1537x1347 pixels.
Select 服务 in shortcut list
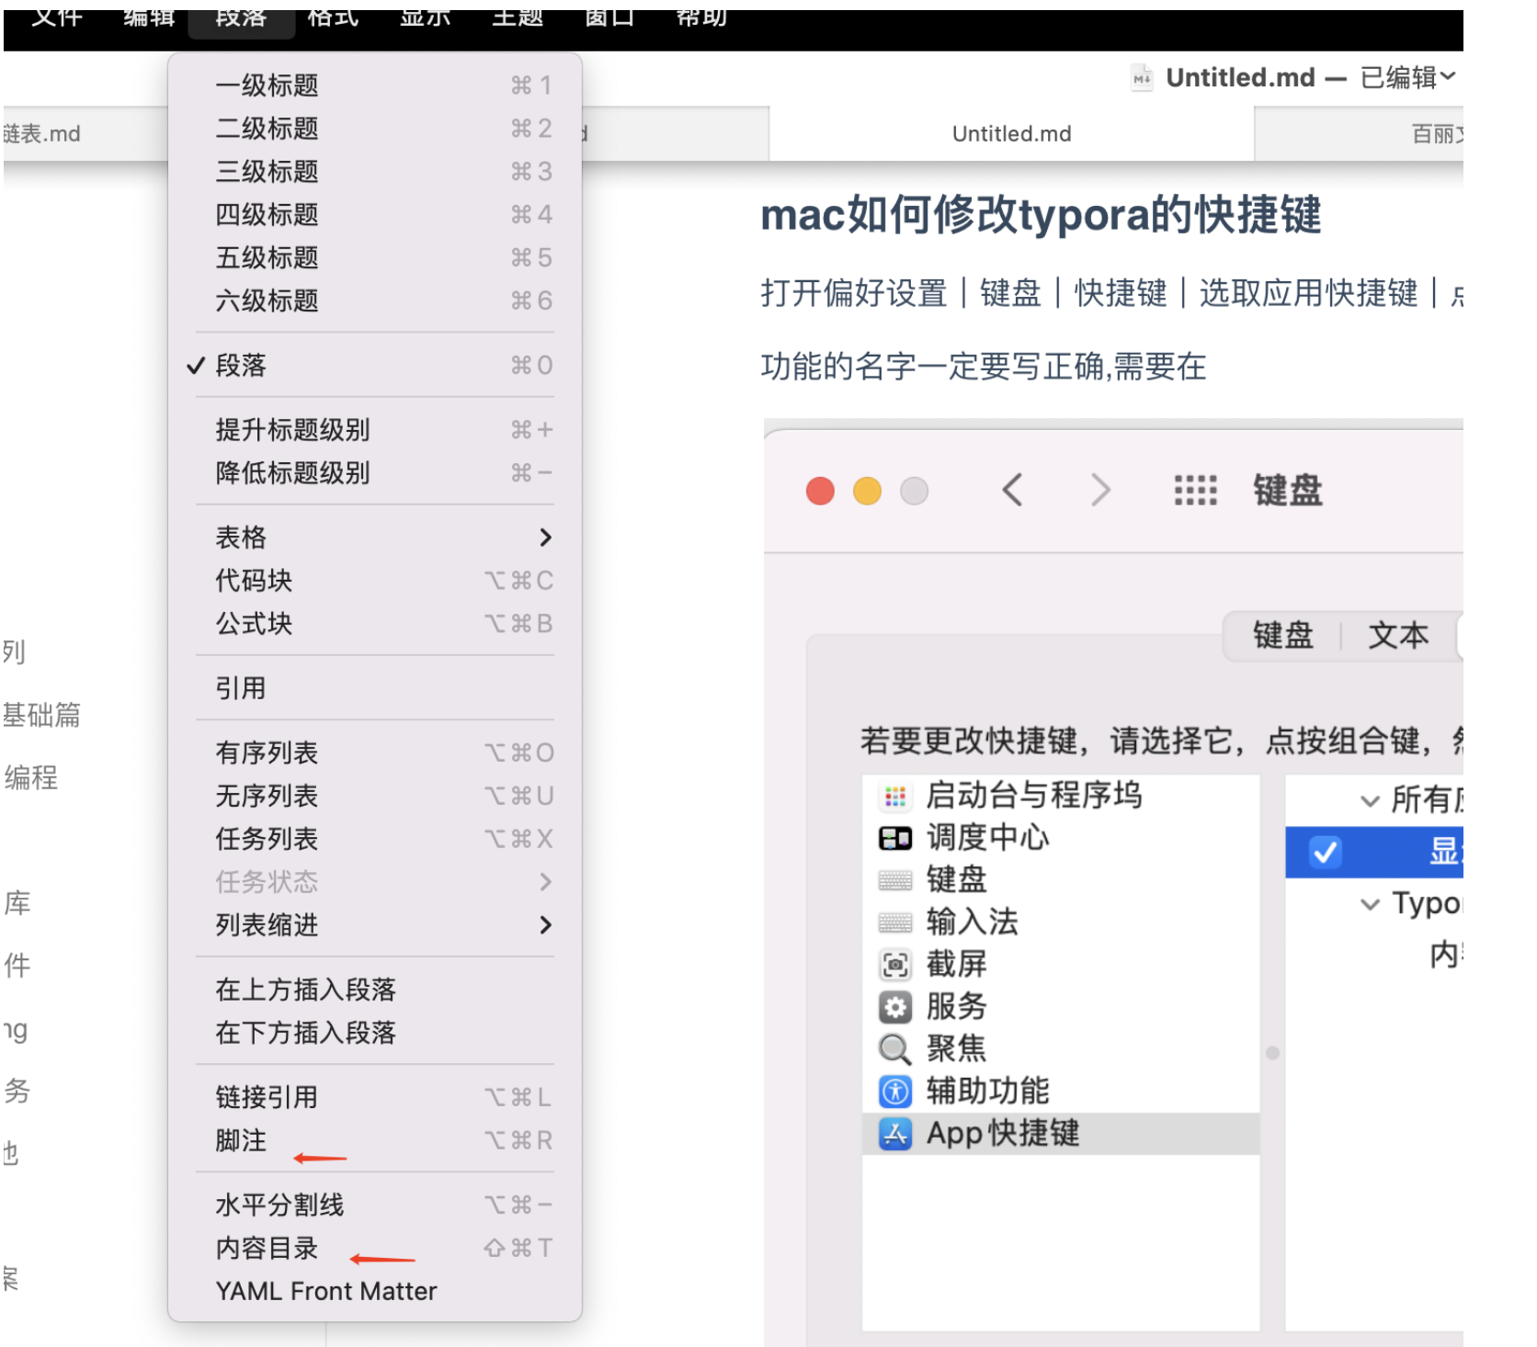coord(1061,1006)
